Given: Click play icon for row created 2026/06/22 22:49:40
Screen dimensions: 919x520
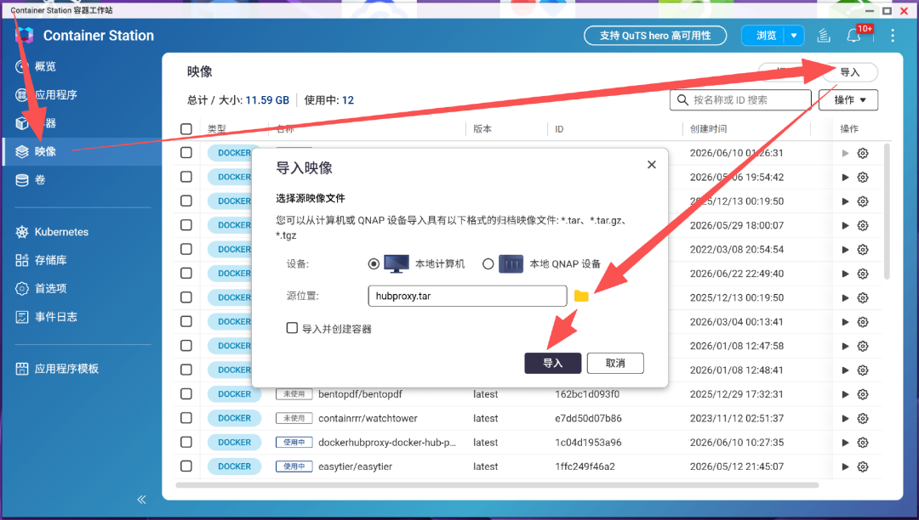Looking at the screenshot, I should [x=845, y=274].
